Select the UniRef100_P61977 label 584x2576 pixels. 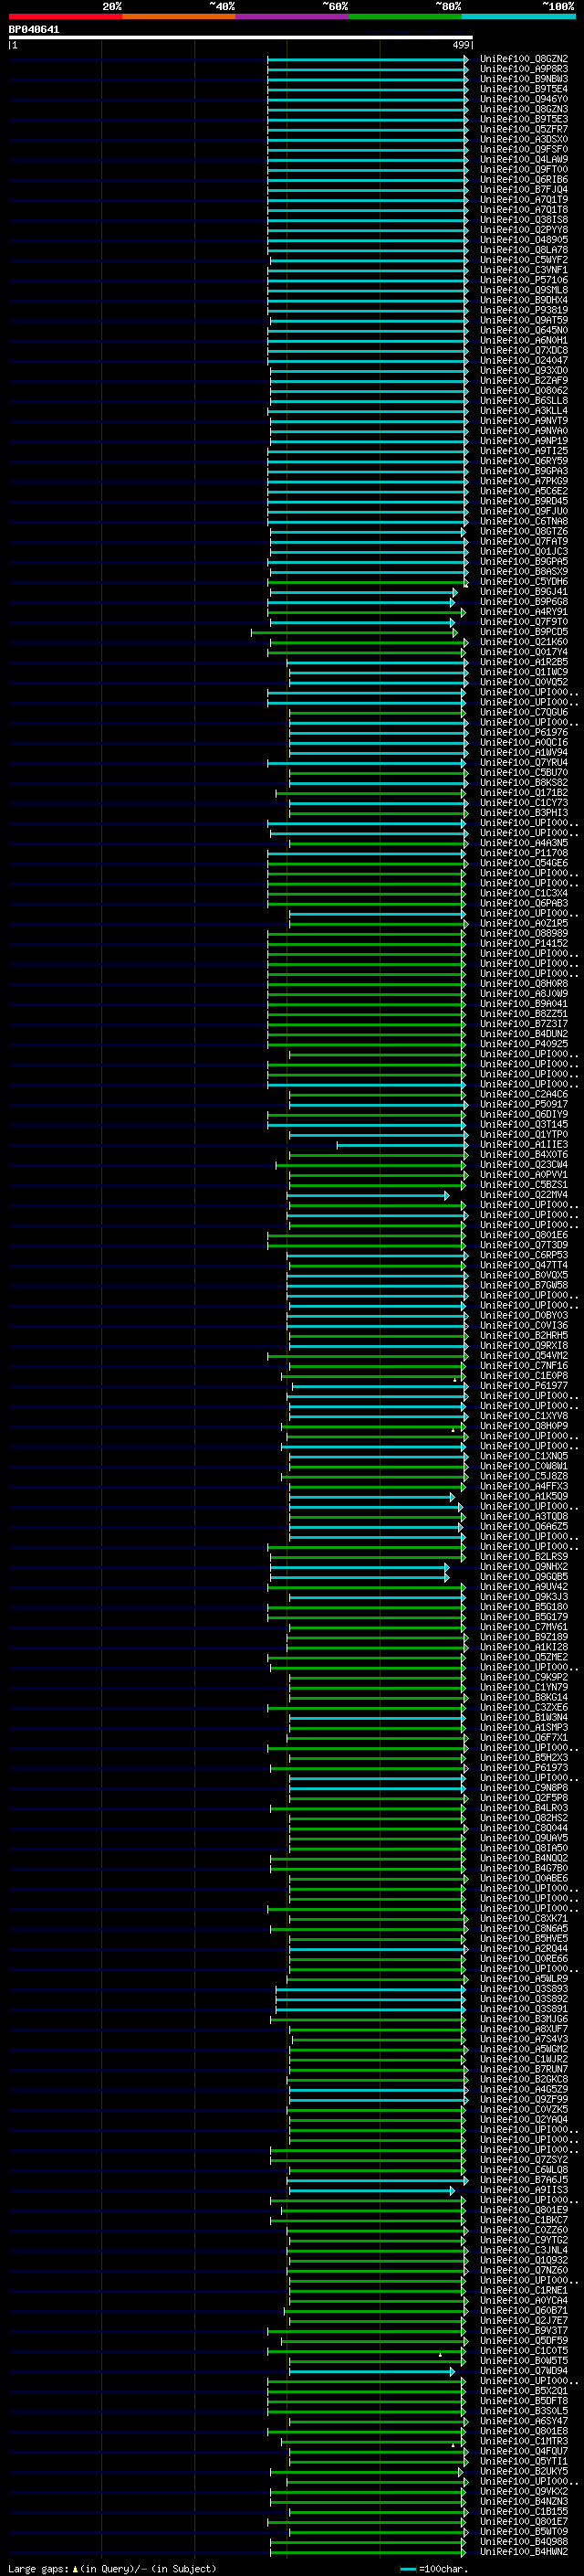524,1386
